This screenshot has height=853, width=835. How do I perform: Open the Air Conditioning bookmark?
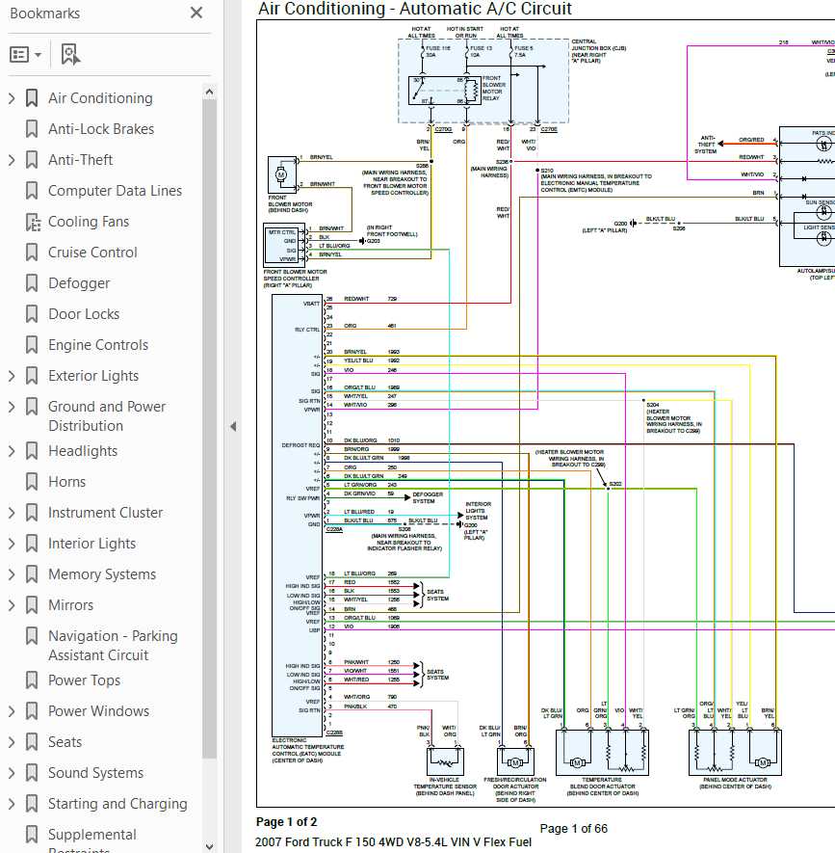tap(100, 98)
